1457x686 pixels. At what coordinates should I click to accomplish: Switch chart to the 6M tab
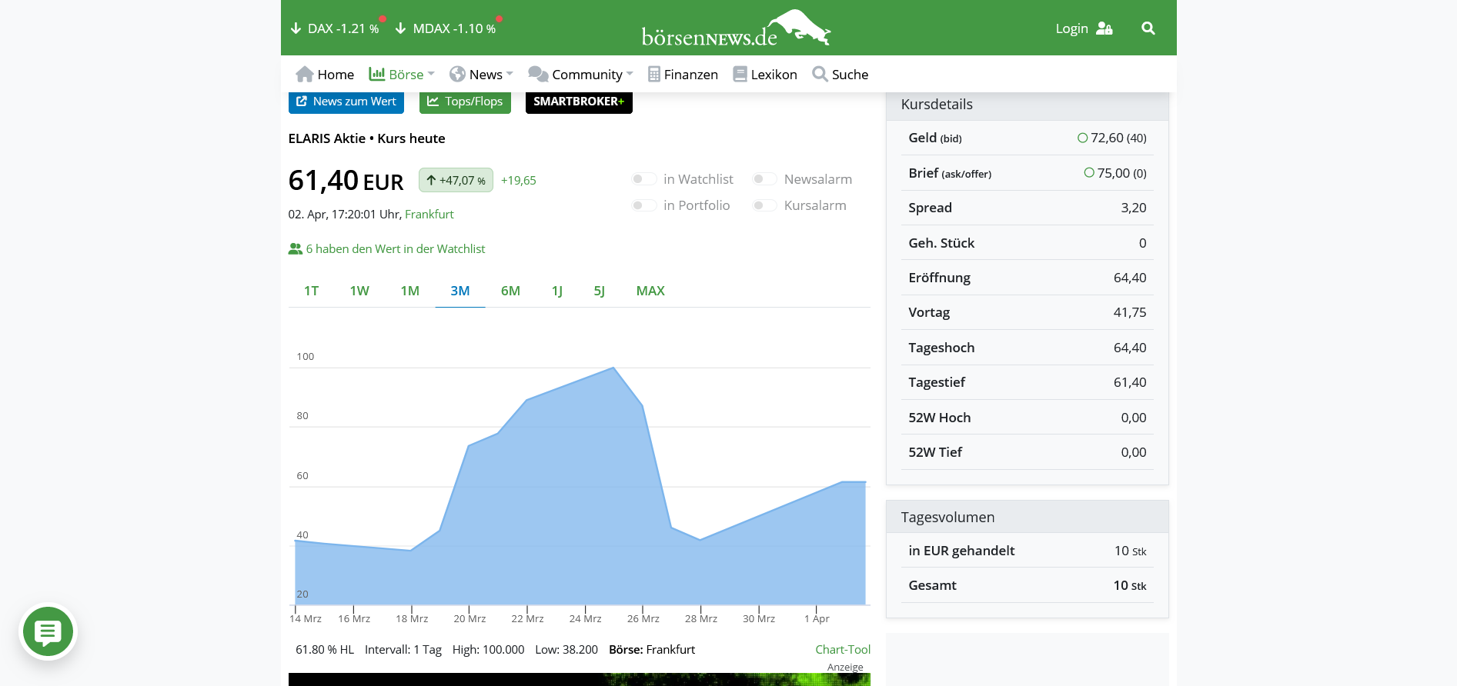pyautogui.click(x=510, y=291)
